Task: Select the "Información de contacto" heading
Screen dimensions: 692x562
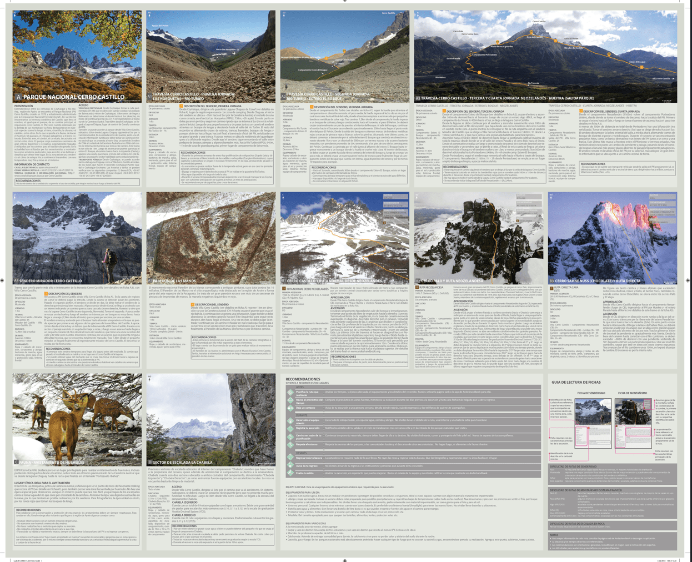Action: tap(32, 164)
